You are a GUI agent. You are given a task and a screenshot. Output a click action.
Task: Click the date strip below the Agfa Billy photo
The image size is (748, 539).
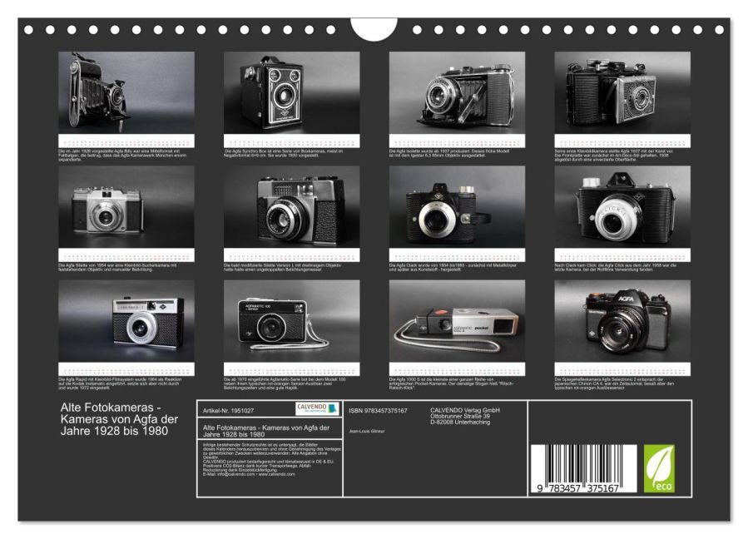pyautogui.click(x=126, y=141)
